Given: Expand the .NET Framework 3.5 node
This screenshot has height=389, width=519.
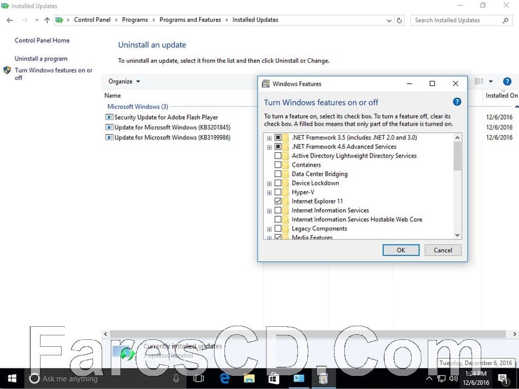Looking at the screenshot, I should pos(269,138).
